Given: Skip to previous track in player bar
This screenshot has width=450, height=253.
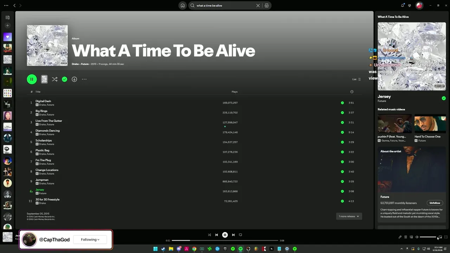Looking at the screenshot, I should 217,235.
